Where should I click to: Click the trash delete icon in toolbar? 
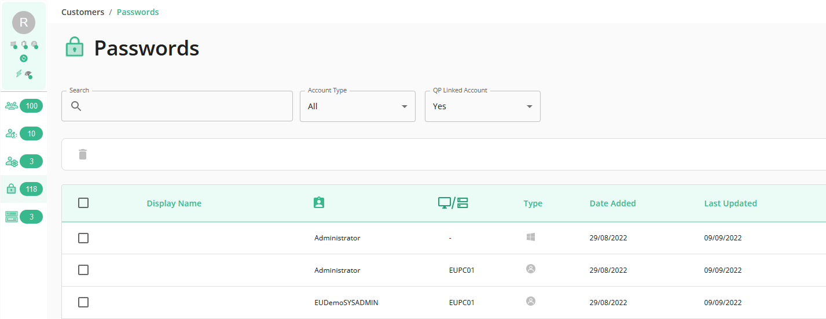tap(83, 154)
